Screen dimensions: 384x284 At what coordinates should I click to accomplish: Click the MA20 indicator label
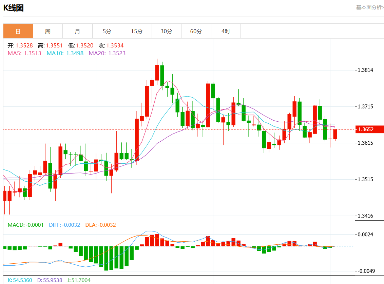point(107,53)
